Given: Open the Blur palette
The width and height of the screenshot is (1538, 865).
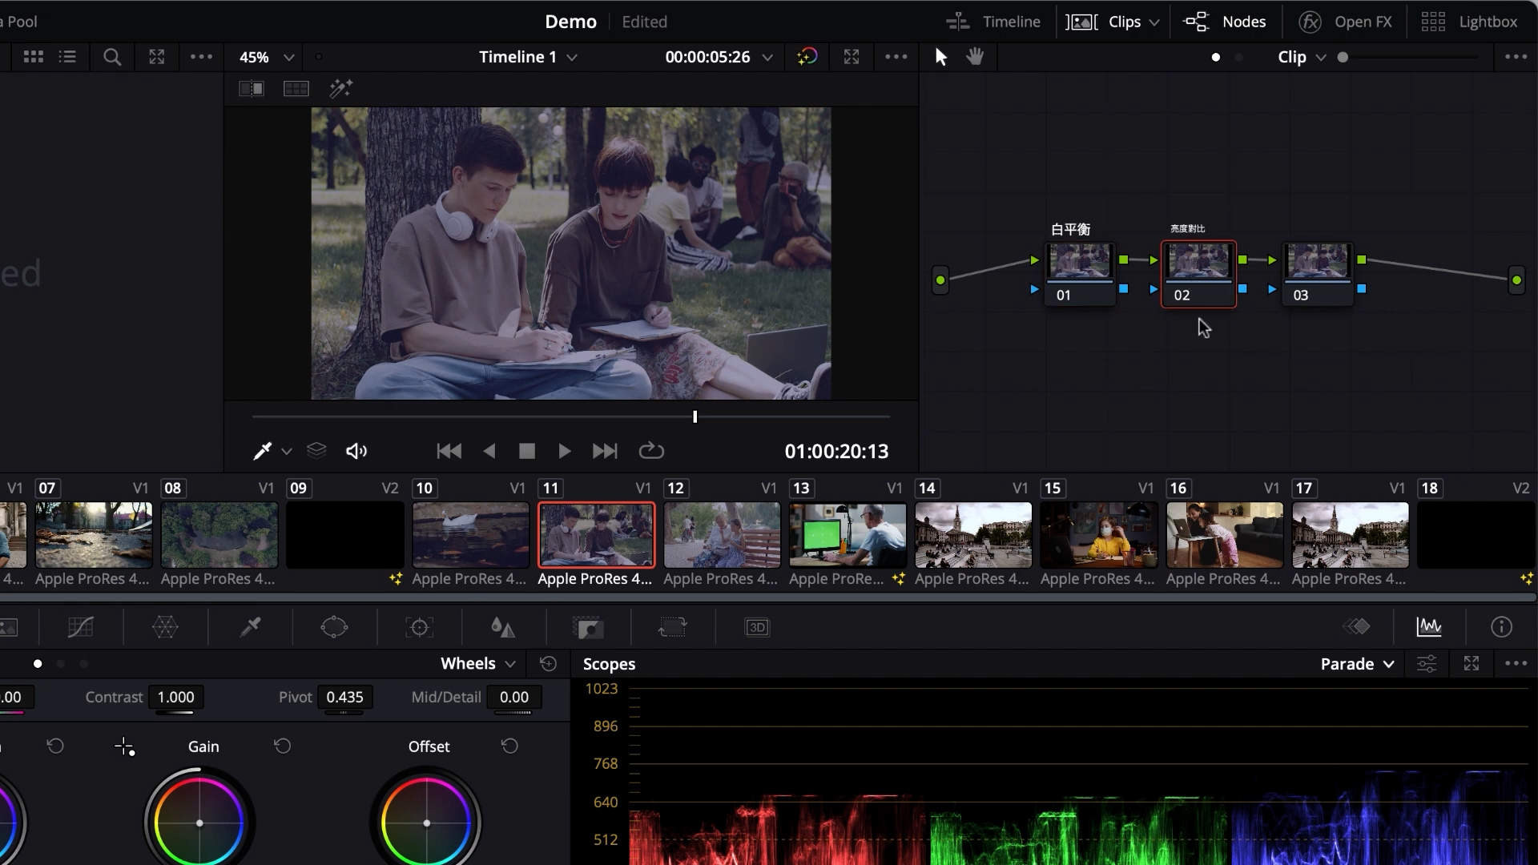Looking at the screenshot, I should point(503,627).
